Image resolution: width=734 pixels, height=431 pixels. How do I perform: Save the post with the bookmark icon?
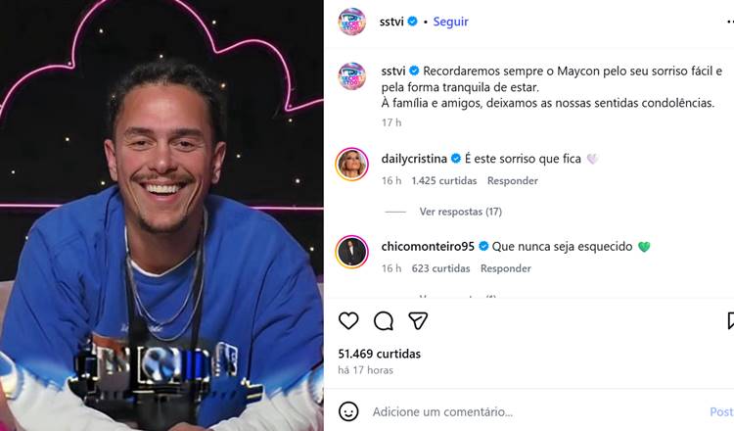pyautogui.click(x=730, y=321)
